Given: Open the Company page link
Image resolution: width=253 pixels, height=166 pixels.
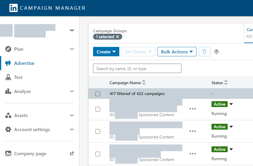Looking at the screenshot, I should pyautogui.click(x=30, y=154).
